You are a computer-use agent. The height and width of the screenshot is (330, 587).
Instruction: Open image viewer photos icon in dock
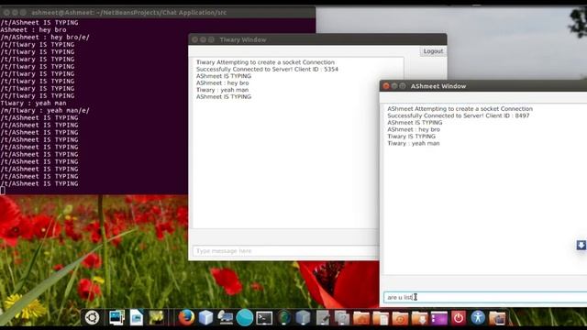[x=116, y=318]
